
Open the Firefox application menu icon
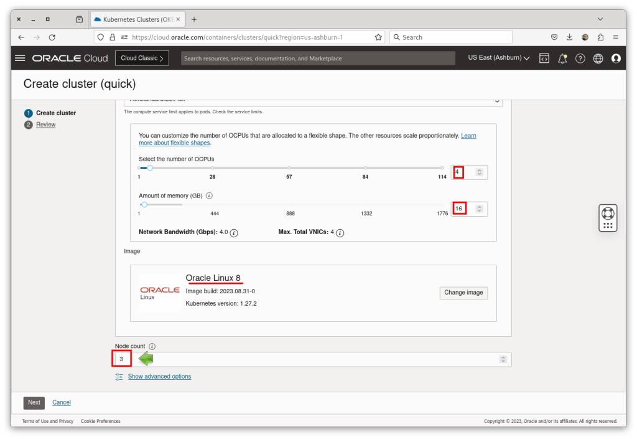[x=616, y=37]
